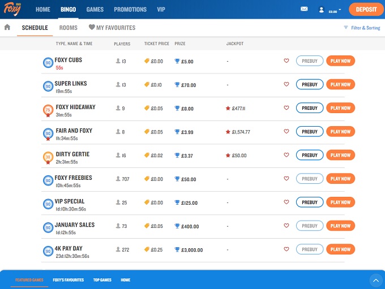Play now in Foxy Hideaway
The width and height of the screenshot is (385, 289).
[x=341, y=108]
